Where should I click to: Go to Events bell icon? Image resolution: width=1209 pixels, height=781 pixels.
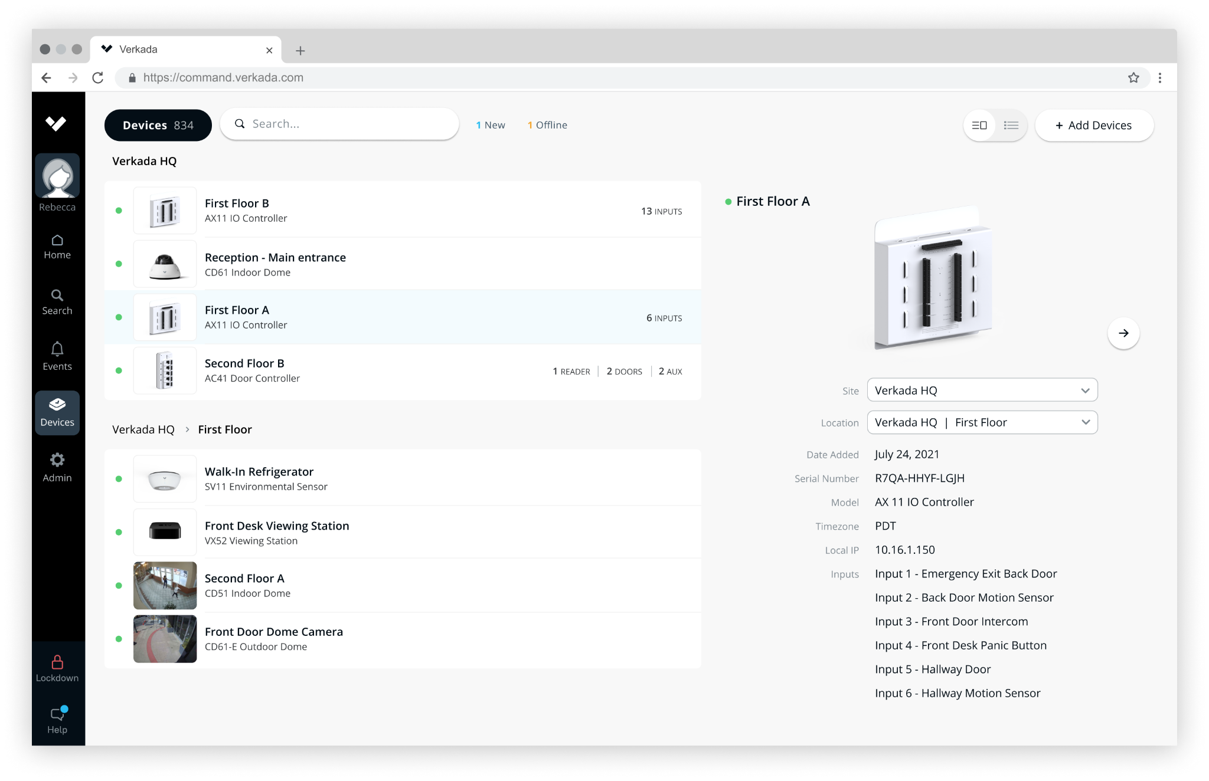(x=57, y=356)
